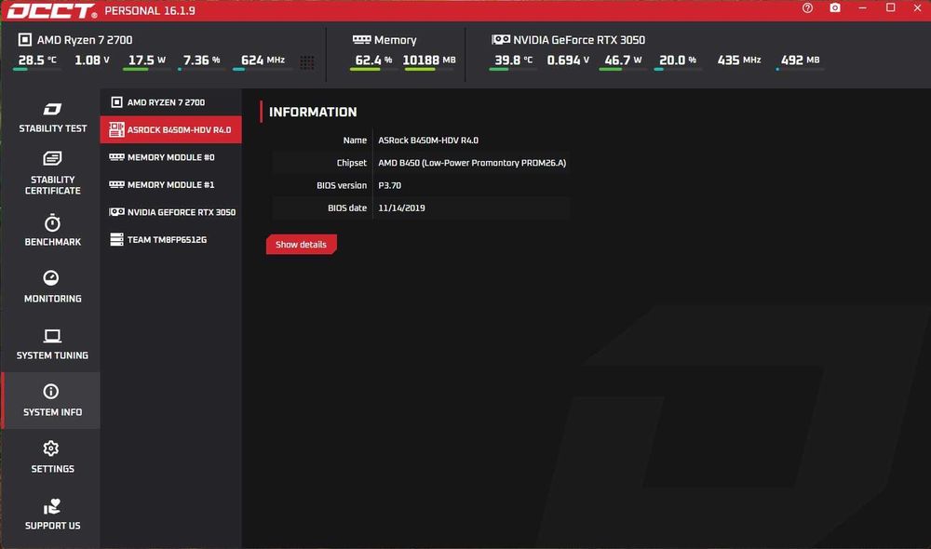The height and width of the screenshot is (549, 931).
Task: Click the CPU voltage 1.08 V reading
Action: [92, 60]
